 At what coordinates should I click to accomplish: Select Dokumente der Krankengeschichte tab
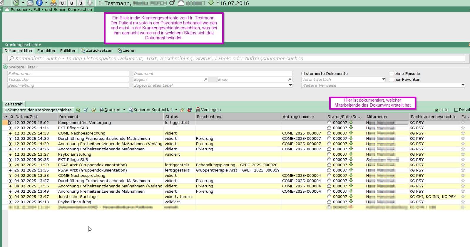38,110
